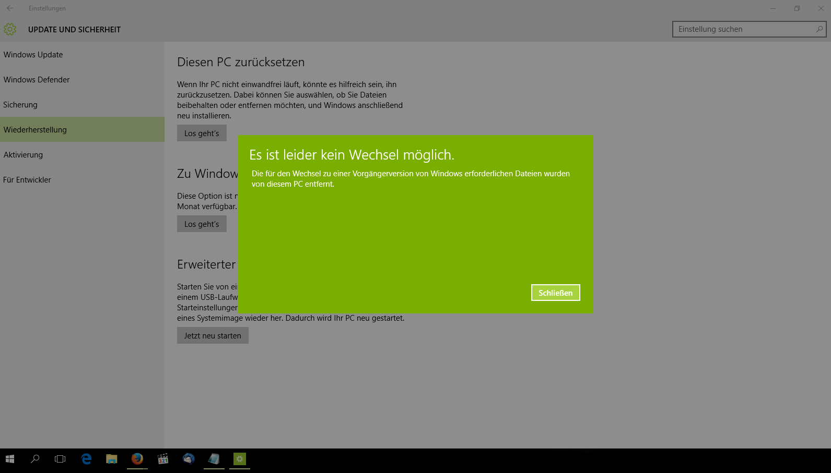Open the Thunderbird taskbar icon

pos(188,459)
